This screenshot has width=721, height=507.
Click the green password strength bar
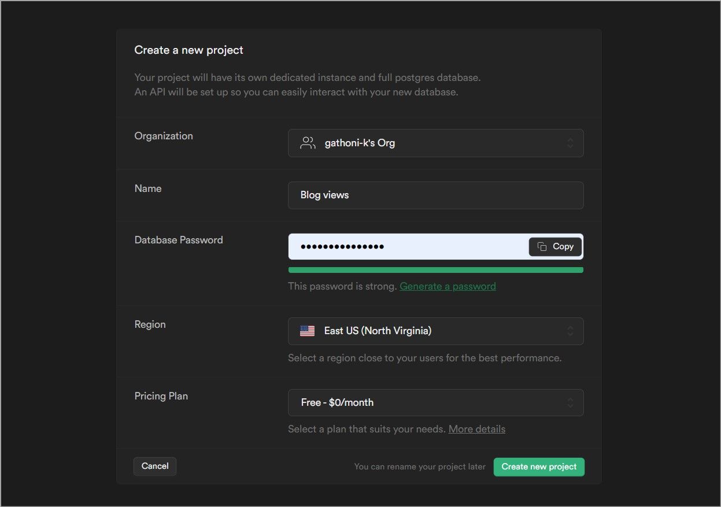pyautogui.click(x=435, y=270)
